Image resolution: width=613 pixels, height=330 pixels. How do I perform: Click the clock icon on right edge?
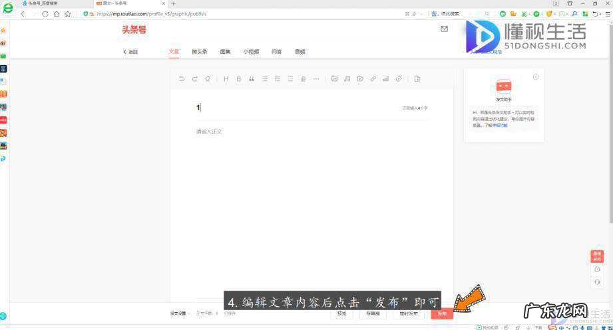(597, 269)
